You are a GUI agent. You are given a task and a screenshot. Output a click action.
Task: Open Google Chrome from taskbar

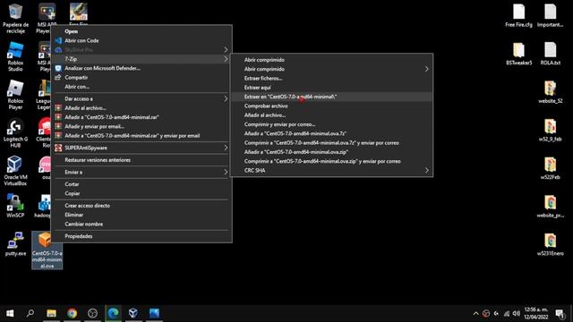point(72,313)
